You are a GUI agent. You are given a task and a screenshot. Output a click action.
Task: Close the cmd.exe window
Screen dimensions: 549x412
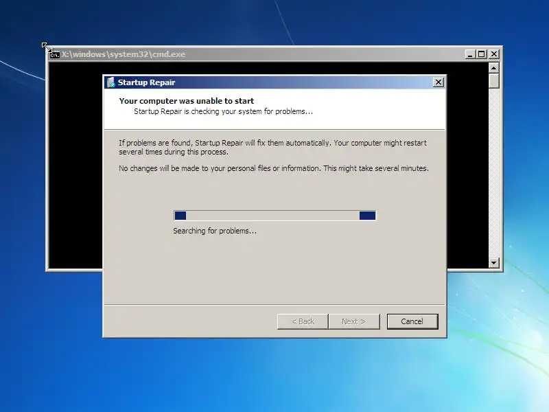pyautogui.click(x=493, y=54)
